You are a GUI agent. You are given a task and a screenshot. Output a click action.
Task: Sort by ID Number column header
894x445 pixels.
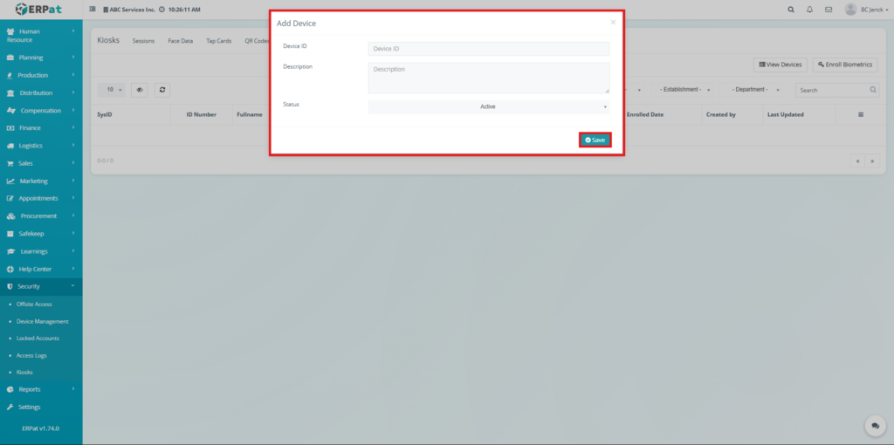(202, 114)
